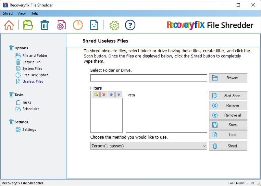Move filter up with arrow icon
Image resolution: width=261 pixels, height=186 pixels.
coord(111,94)
